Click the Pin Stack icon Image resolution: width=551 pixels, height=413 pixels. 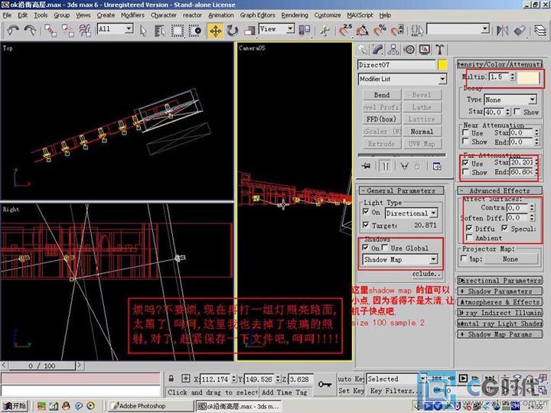366,166
